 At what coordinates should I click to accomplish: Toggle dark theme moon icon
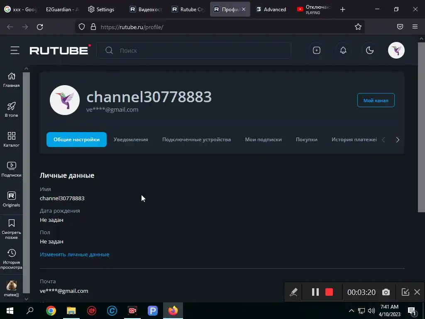(x=370, y=50)
